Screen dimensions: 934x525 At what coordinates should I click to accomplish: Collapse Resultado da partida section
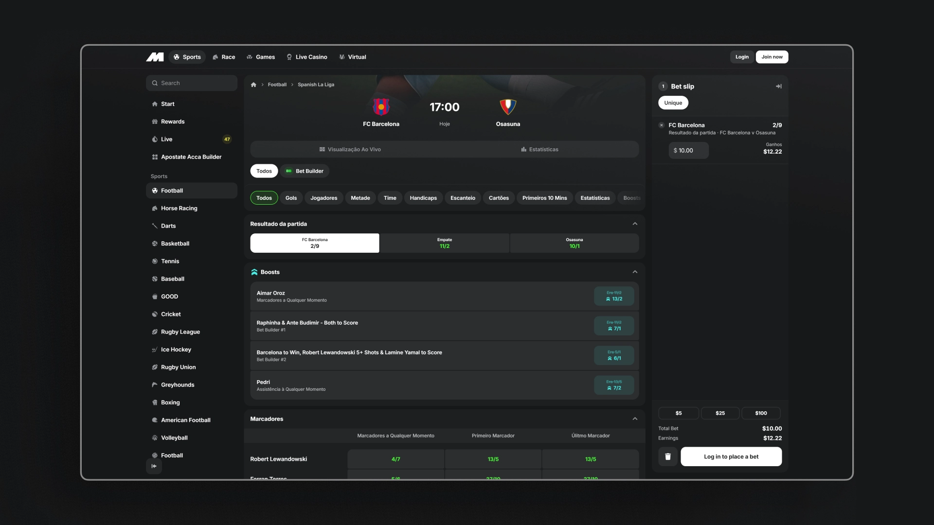coord(635,224)
